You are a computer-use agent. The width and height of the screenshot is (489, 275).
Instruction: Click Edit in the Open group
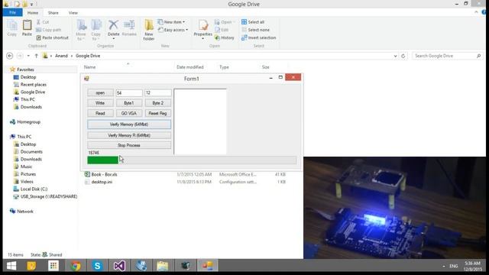click(x=222, y=30)
